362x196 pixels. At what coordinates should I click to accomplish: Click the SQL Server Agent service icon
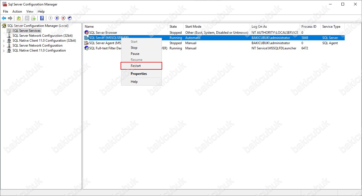[x=86, y=43]
